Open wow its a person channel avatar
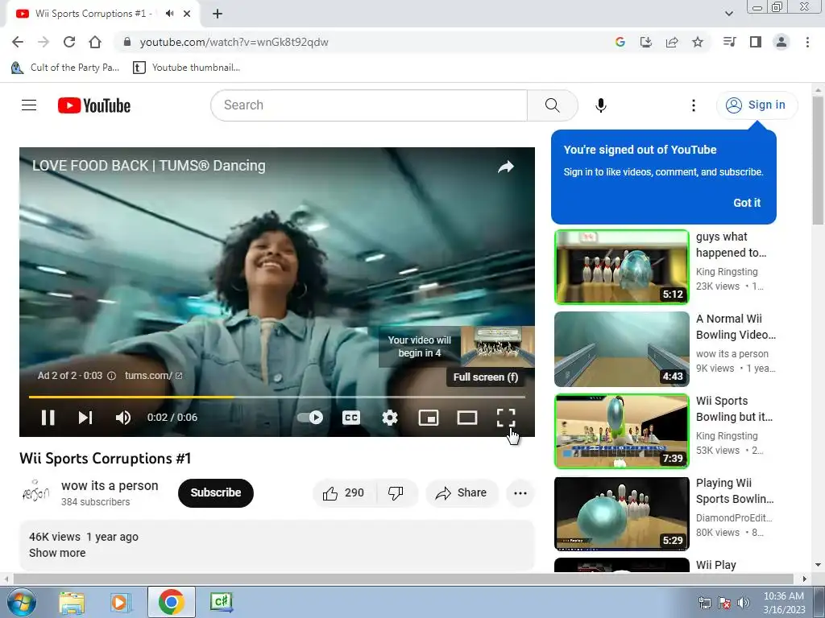The height and width of the screenshot is (618, 825). 35,492
